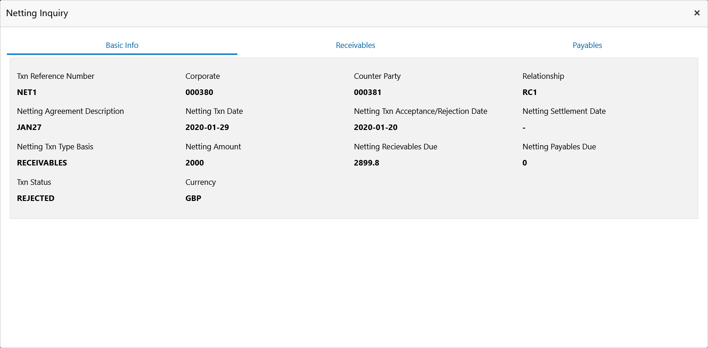
Task: Click the Txn Reference Number label
Action: (56, 76)
